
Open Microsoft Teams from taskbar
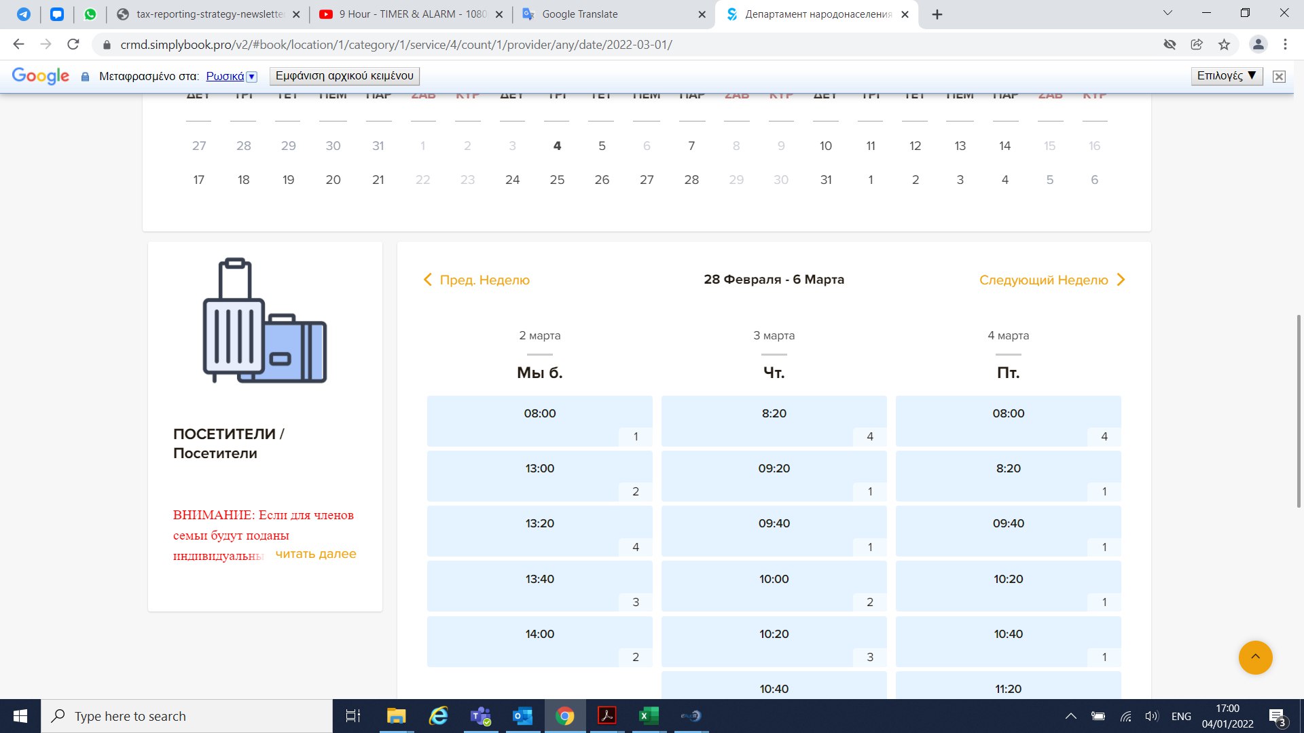[x=481, y=716]
